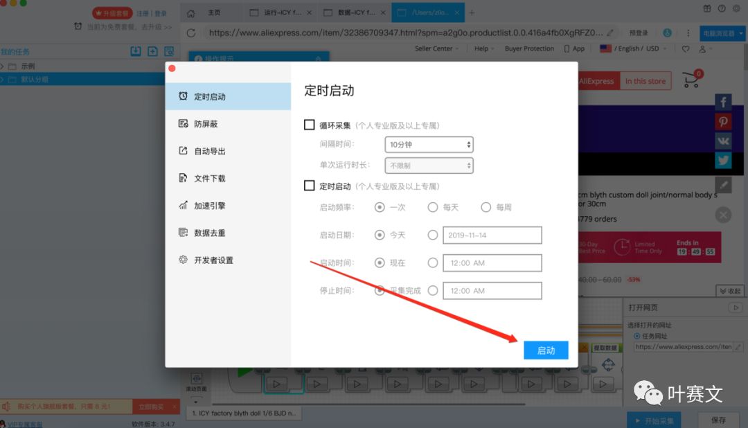Image resolution: width=748 pixels, height=428 pixels.
Task: Click the 保存 button at bottom right
Action: click(718, 419)
